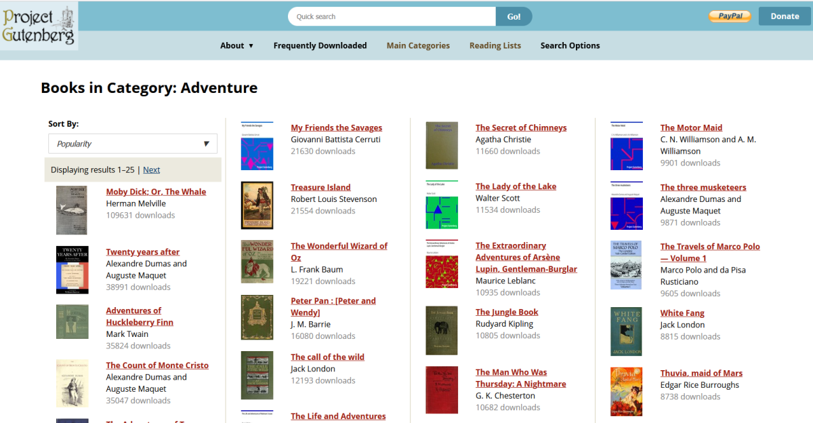Open Search Options page
The image size is (813, 423).
(x=570, y=45)
